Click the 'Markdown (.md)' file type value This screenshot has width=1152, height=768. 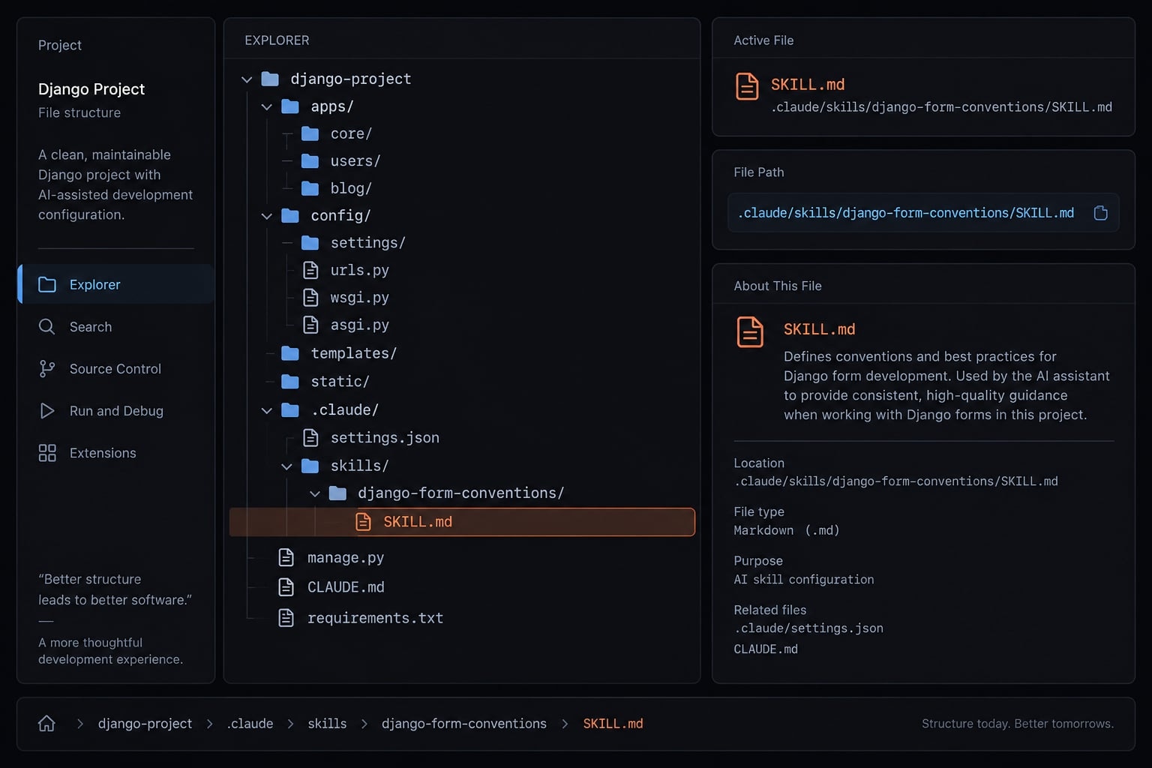tap(786, 530)
